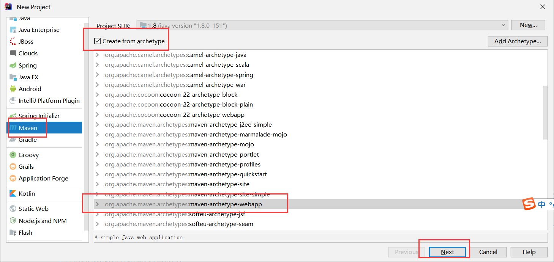The height and width of the screenshot is (262, 554).
Task: Select the Maven 'm' icon
Action: coord(13,128)
